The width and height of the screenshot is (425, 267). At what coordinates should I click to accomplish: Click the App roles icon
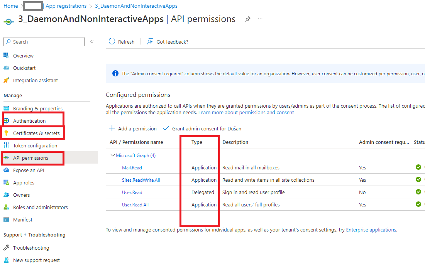[x=6, y=182]
